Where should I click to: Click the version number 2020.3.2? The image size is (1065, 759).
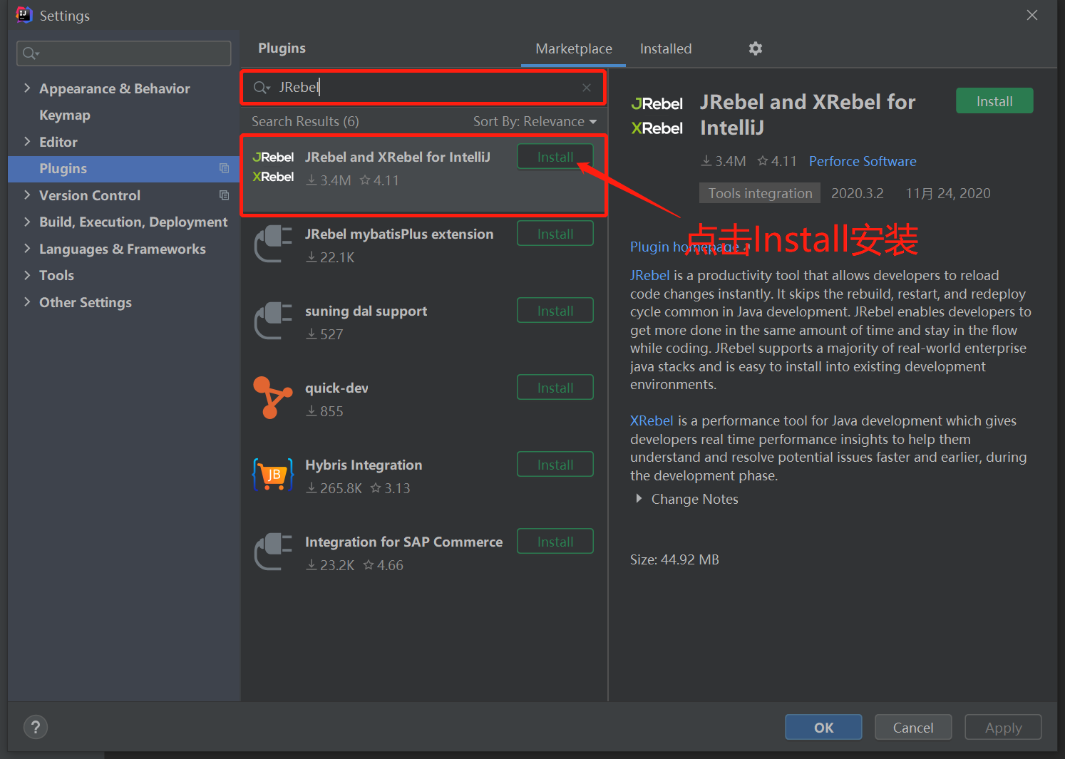pos(858,193)
